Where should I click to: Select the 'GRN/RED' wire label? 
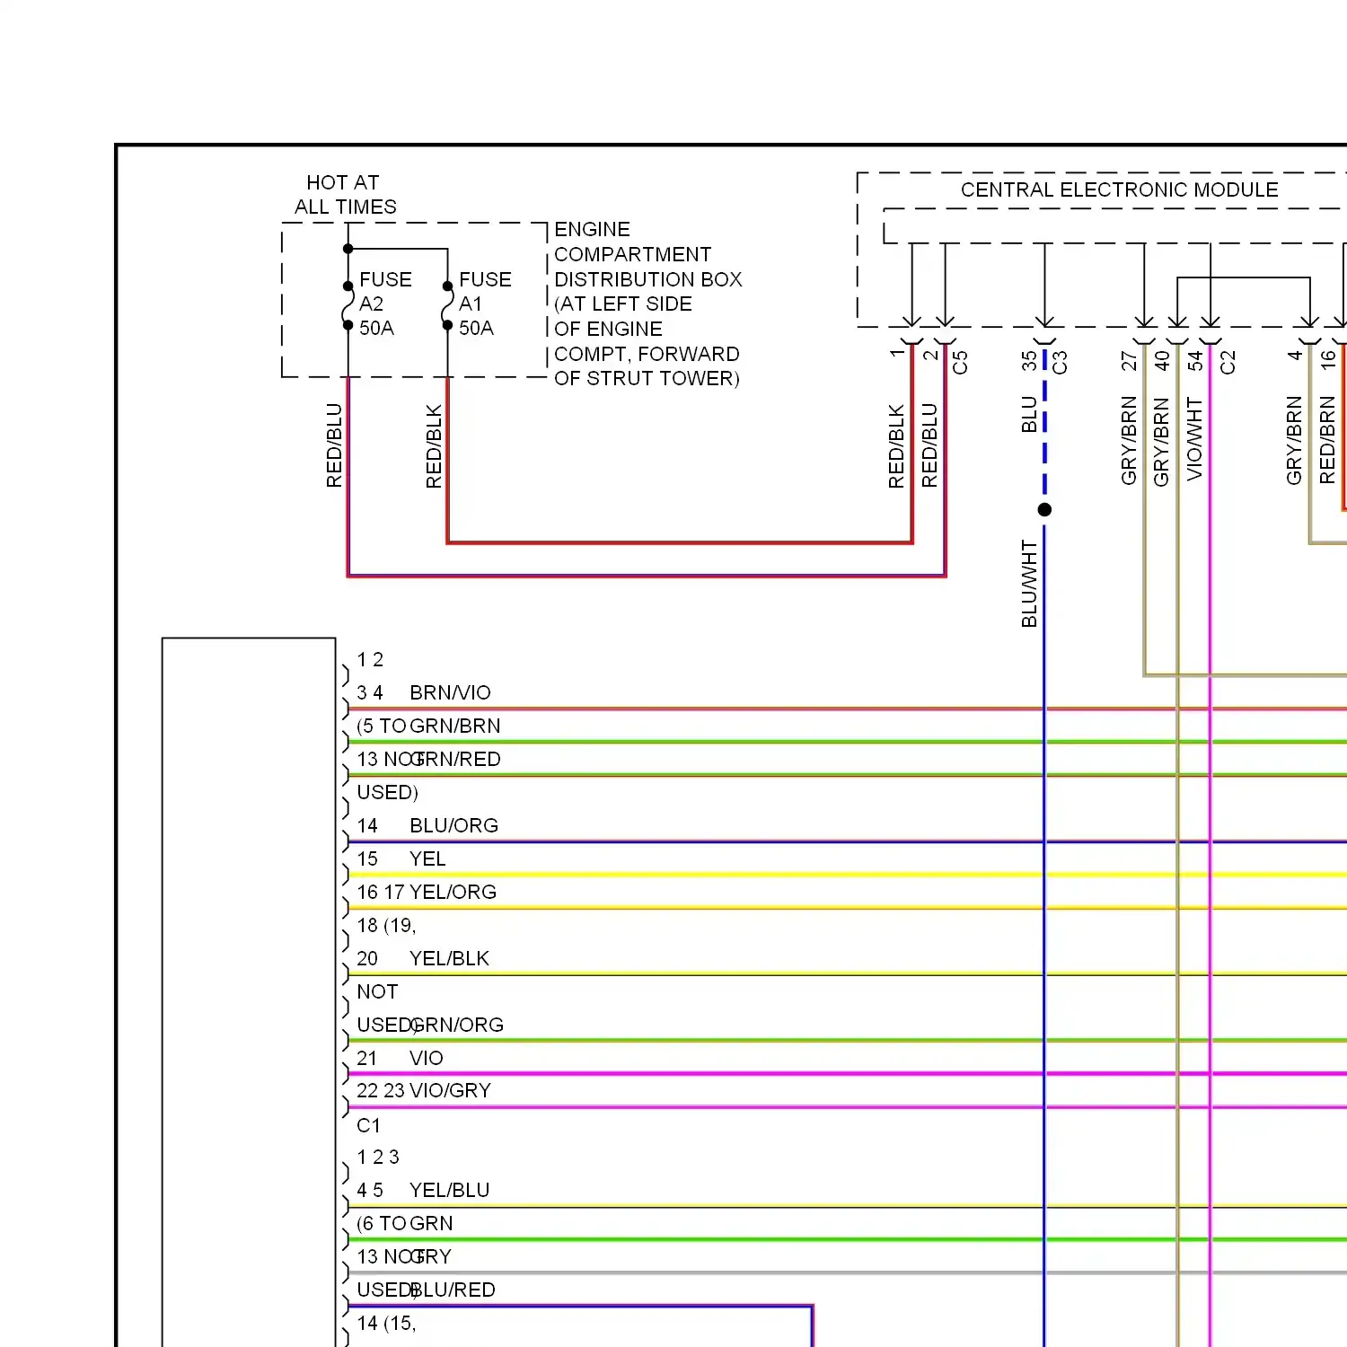(454, 759)
